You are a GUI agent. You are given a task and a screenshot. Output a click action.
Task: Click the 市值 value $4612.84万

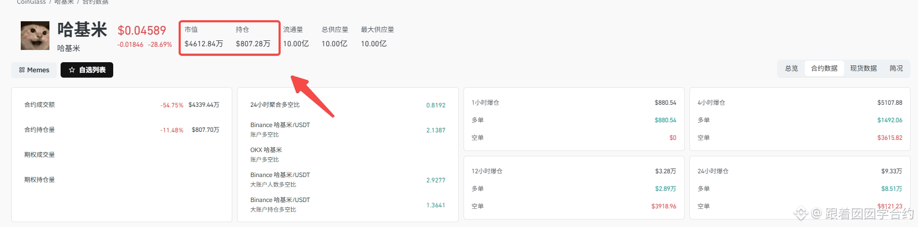pos(204,44)
